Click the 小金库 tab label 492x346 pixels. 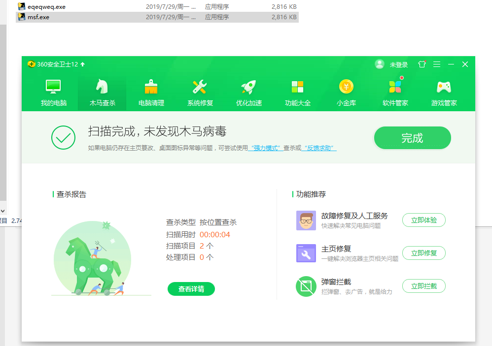[x=347, y=103]
